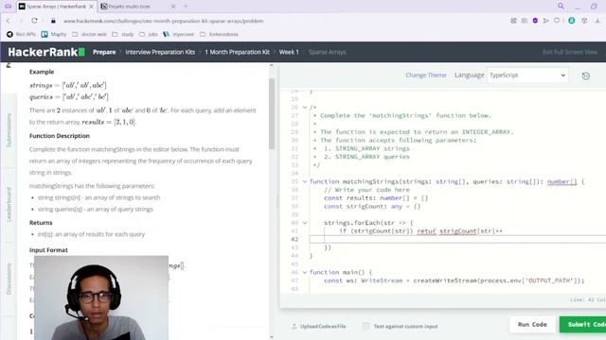This screenshot has width=606, height=340.
Task: Click 1 Month Preparation Kit breadcrumb
Action: coord(237,52)
